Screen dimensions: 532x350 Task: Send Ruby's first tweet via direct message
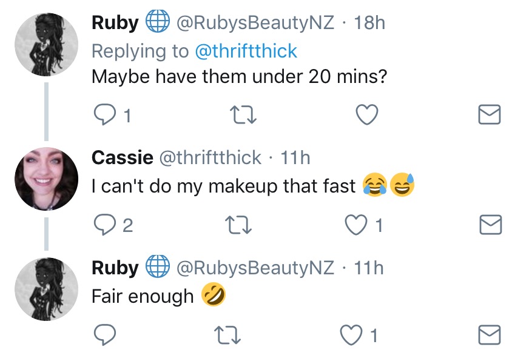click(x=490, y=114)
